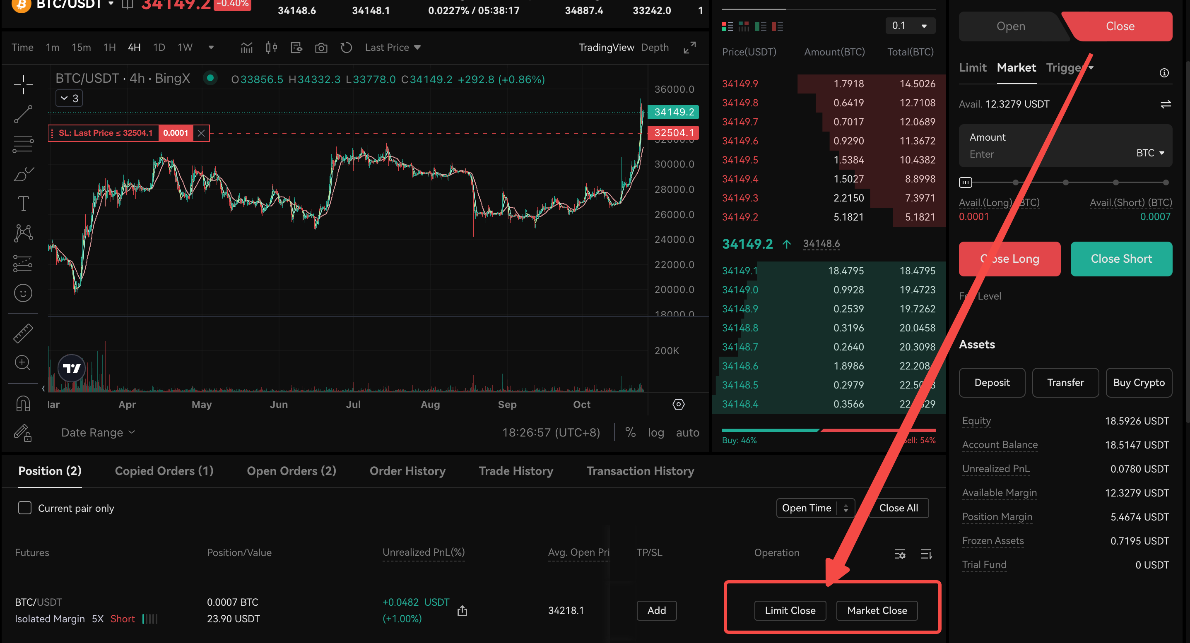1190x643 pixels.
Task: Select the ruler measure tool
Action: [x=23, y=333]
